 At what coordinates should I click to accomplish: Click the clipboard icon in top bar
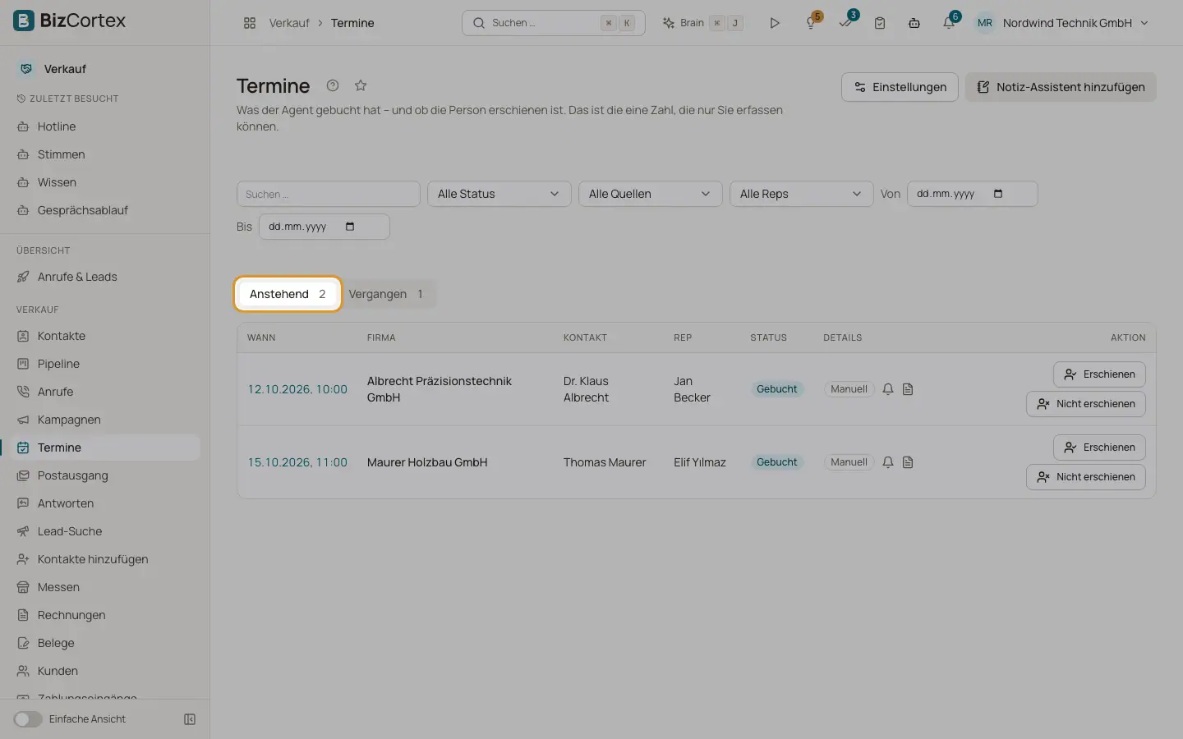[x=880, y=23]
